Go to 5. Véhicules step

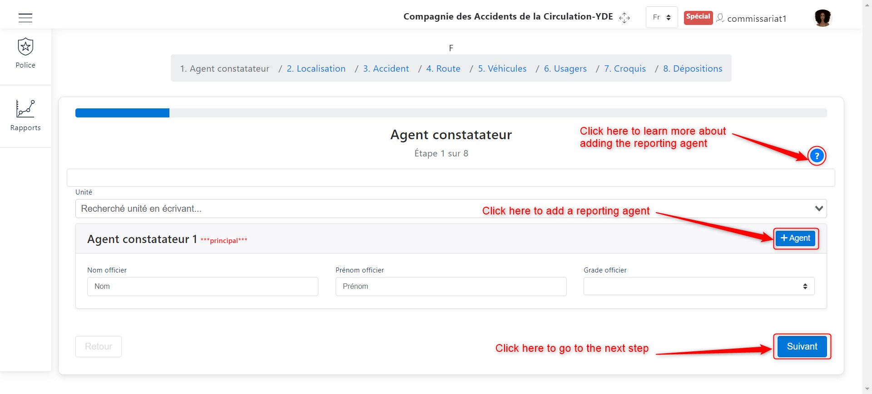tap(502, 68)
